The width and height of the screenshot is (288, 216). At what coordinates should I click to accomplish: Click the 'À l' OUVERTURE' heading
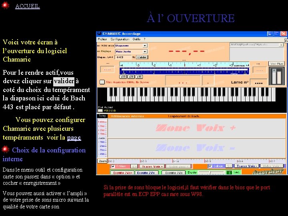pos(190,18)
